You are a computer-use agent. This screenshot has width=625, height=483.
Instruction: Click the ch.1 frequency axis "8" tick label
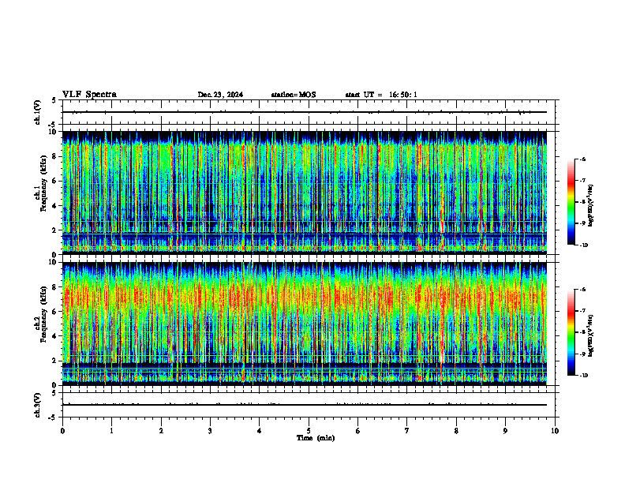(56, 156)
